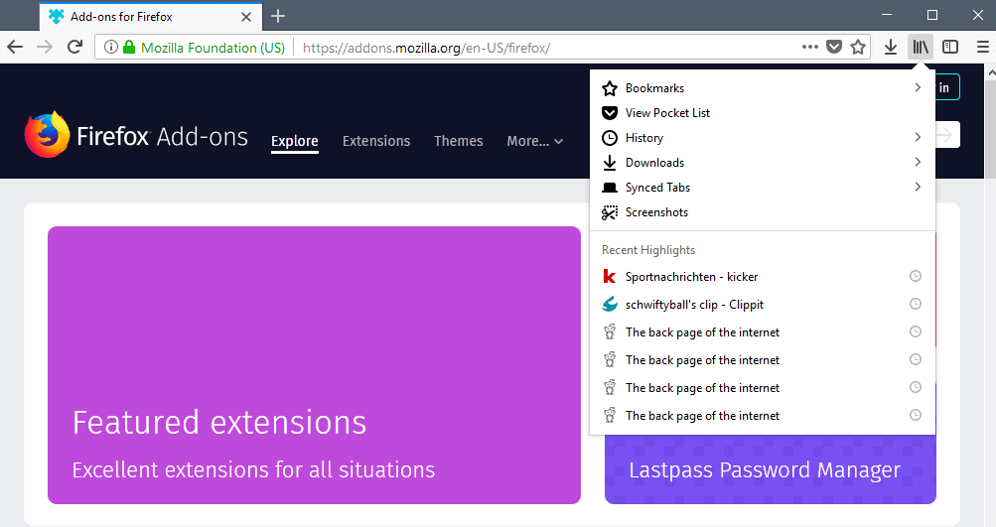Go back using the back arrow
The width and height of the screenshot is (996, 527).
(15, 47)
